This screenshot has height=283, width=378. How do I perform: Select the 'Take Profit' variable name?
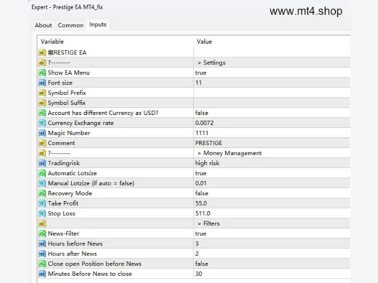(x=63, y=203)
